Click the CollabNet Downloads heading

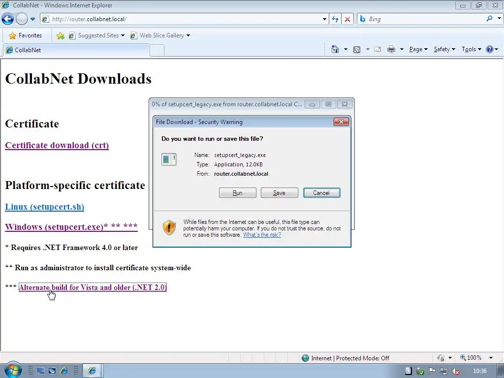coord(78,79)
